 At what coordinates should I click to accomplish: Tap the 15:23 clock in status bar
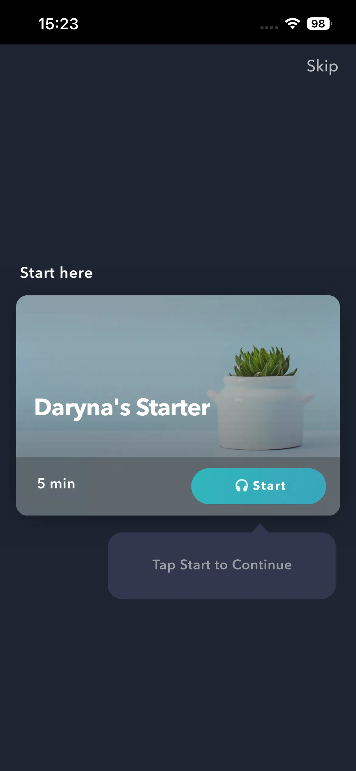point(58,24)
